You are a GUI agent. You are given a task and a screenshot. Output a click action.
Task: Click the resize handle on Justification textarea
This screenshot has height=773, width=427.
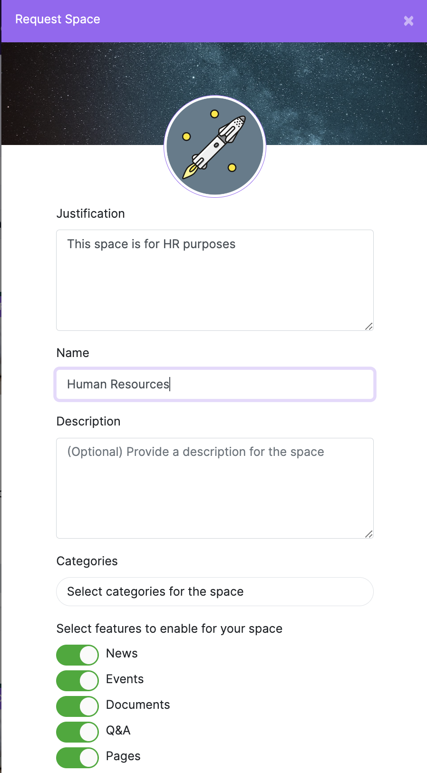369,327
